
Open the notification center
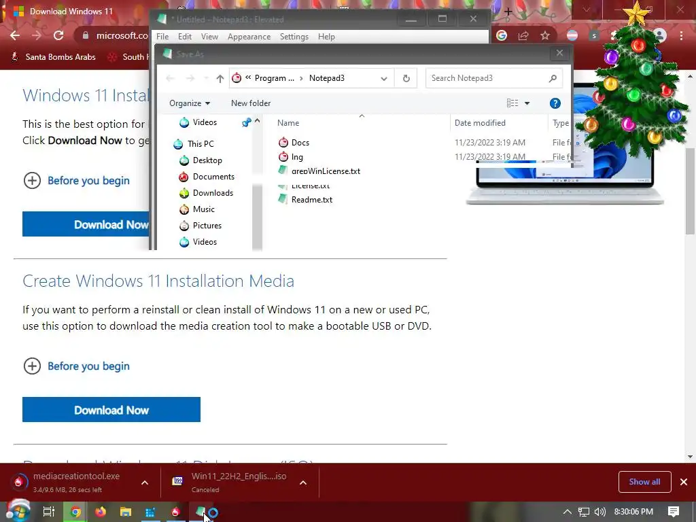pos(674,512)
